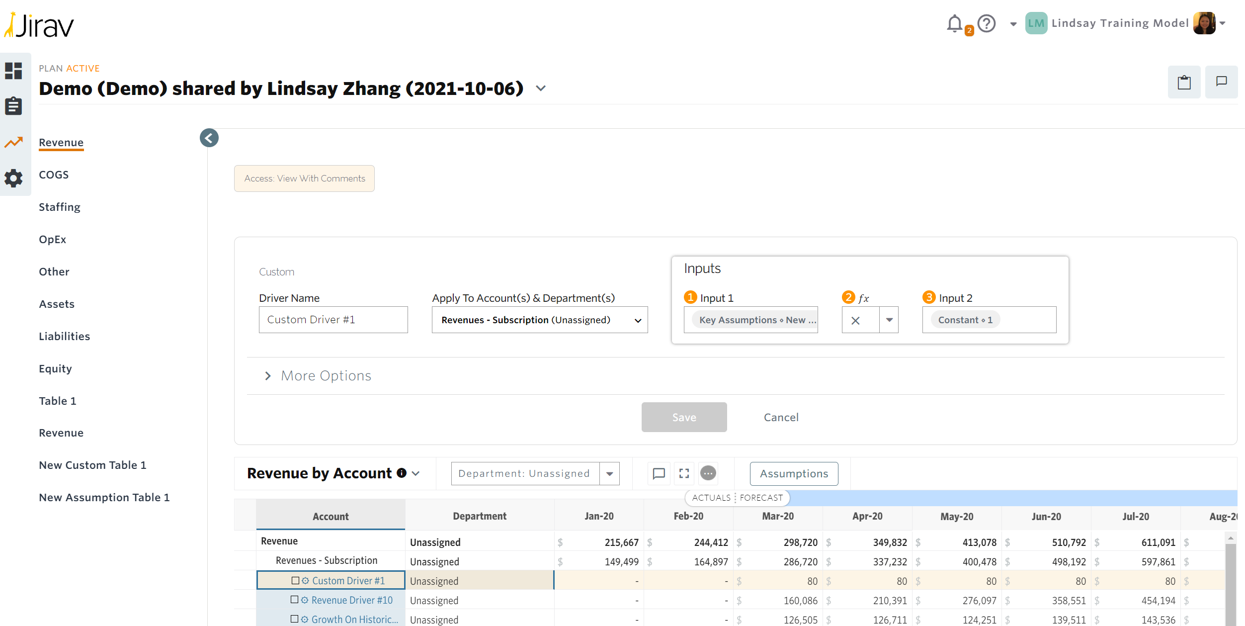Viewport: 1245px width, 626px height.
Task: Open the notifications bell icon
Action: tap(954, 23)
